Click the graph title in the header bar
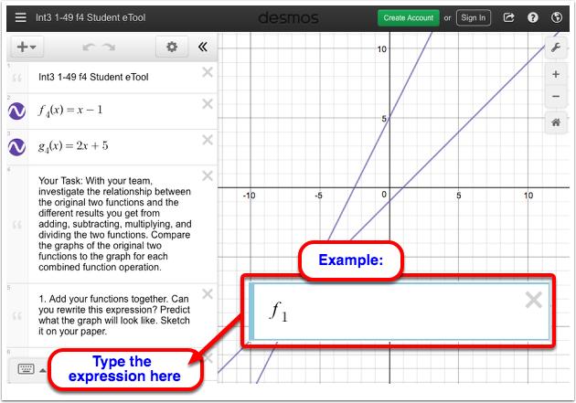Viewport: 576px width, 403px height. (91, 17)
